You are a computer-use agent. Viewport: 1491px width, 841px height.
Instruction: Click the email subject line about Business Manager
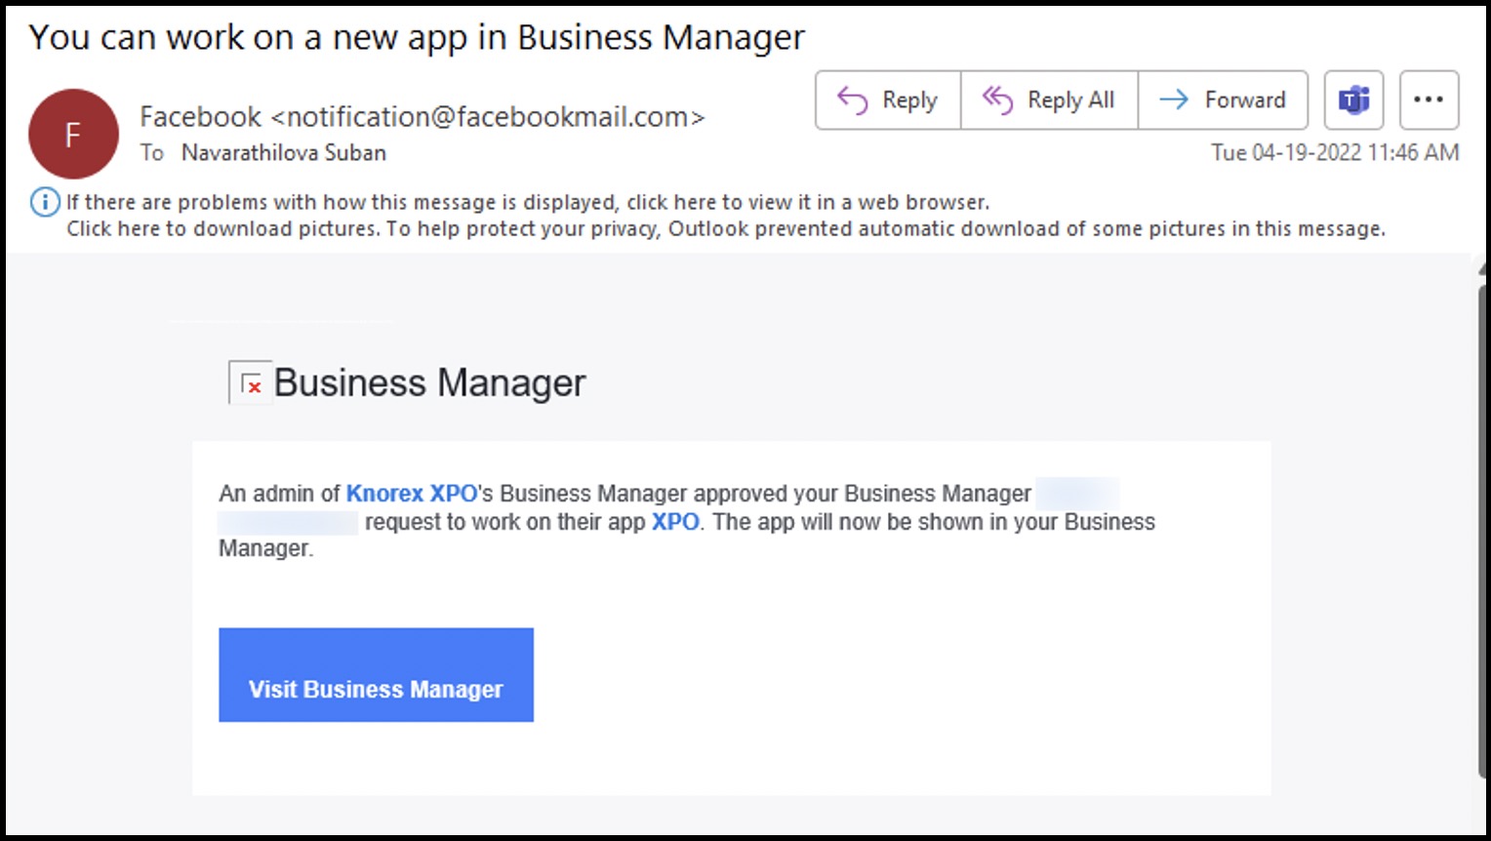click(418, 37)
